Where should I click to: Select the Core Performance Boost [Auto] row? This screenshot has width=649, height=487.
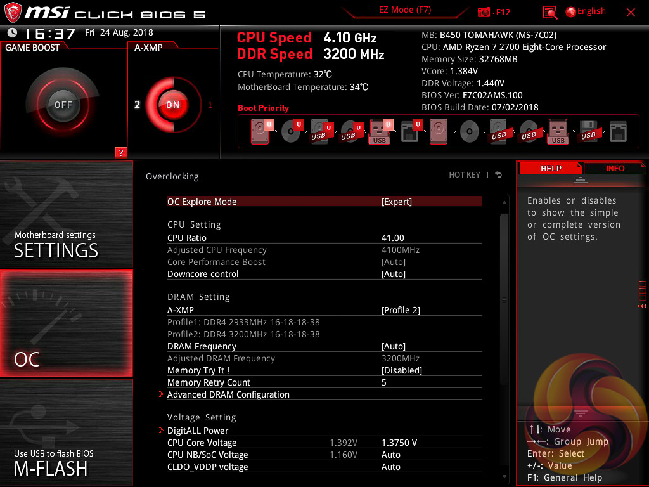tap(324, 262)
